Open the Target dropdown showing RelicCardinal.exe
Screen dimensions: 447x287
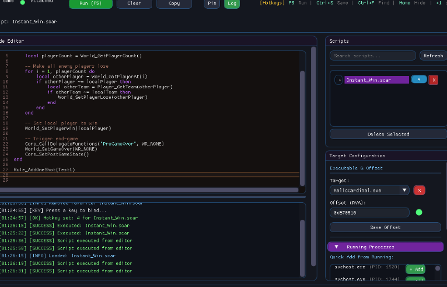369,191
